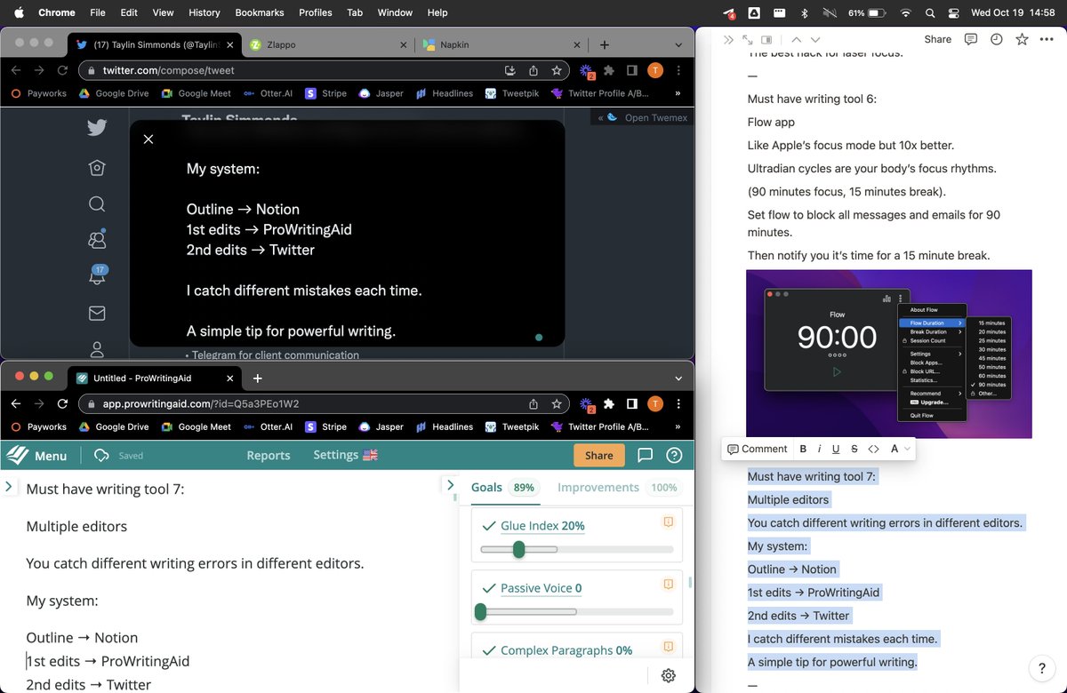
Task: Collapse the Goals panel chevron
Action: tap(451, 485)
